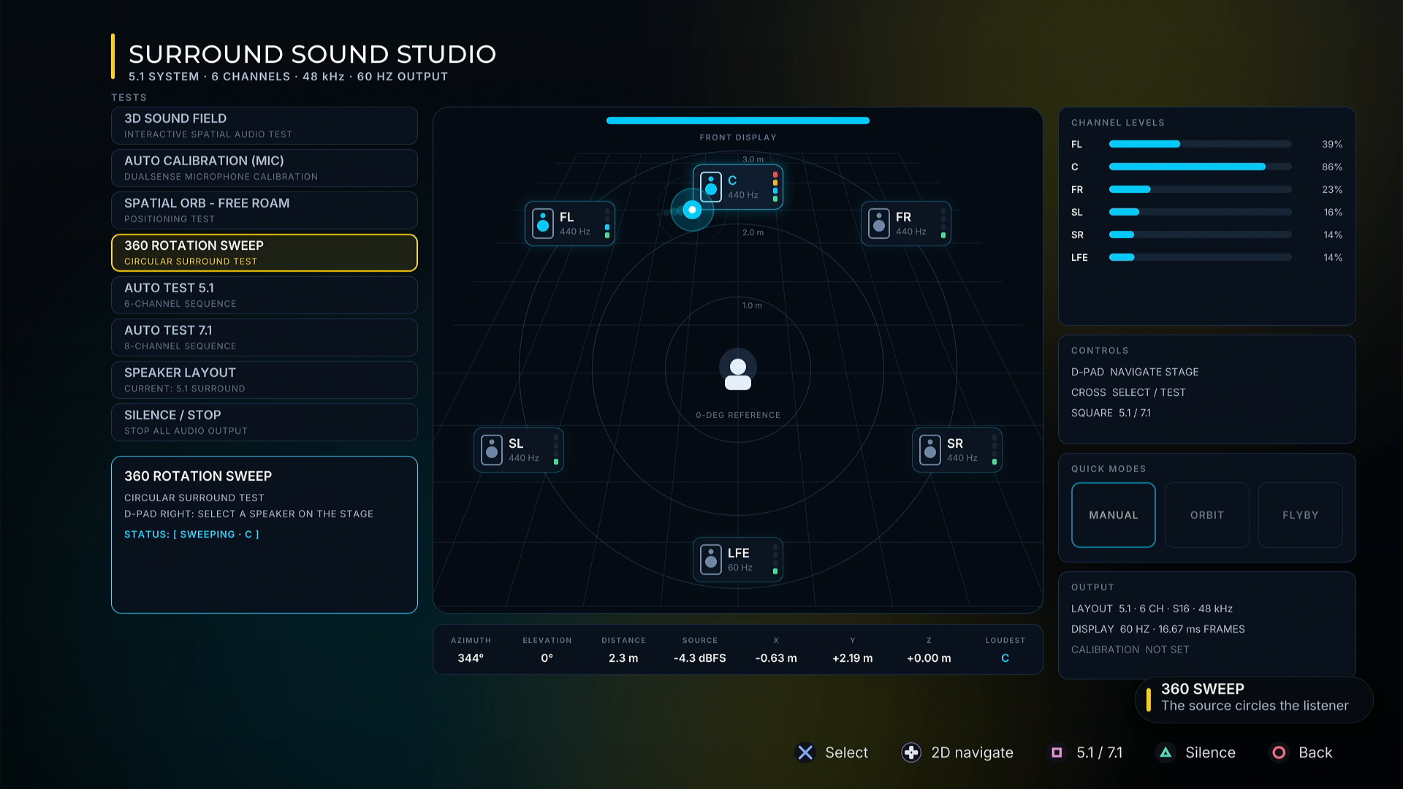This screenshot has width=1403, height=789.
Task: Open Spatial Orb - Free Roam test
Action: [x=265, y=210]
